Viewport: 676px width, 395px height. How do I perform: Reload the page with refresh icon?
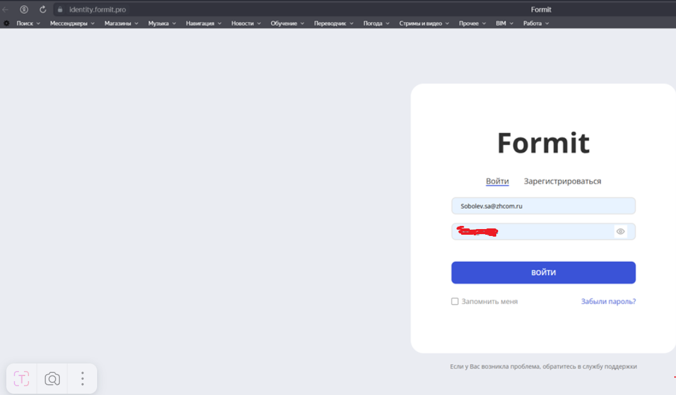tap(43, 9)
